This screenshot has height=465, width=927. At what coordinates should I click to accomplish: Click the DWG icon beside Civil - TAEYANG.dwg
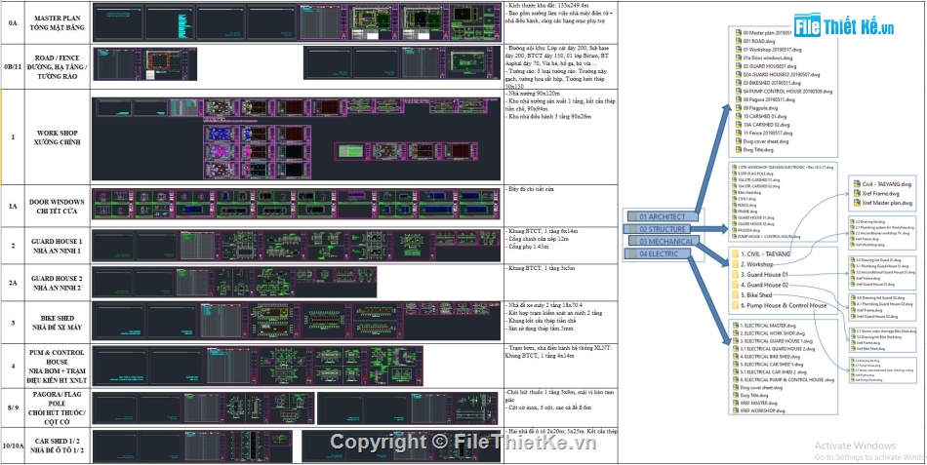(857, 183)
